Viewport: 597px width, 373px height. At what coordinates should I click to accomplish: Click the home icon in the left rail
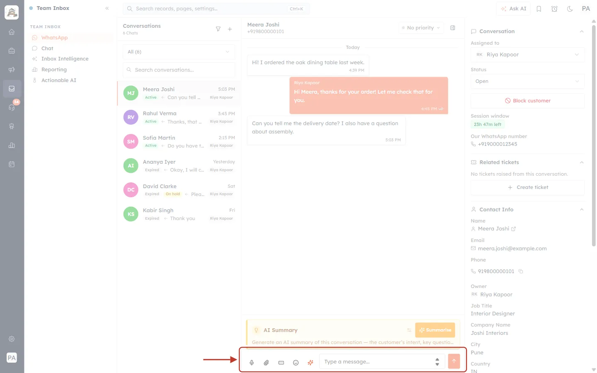[12, 32]
